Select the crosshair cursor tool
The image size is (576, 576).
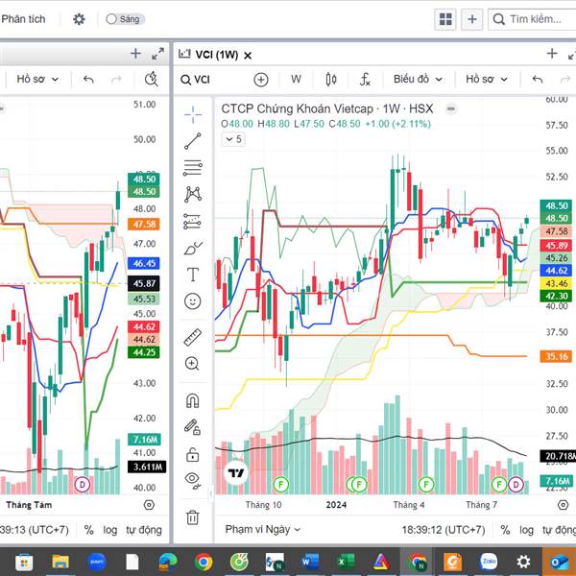point(193,114)
